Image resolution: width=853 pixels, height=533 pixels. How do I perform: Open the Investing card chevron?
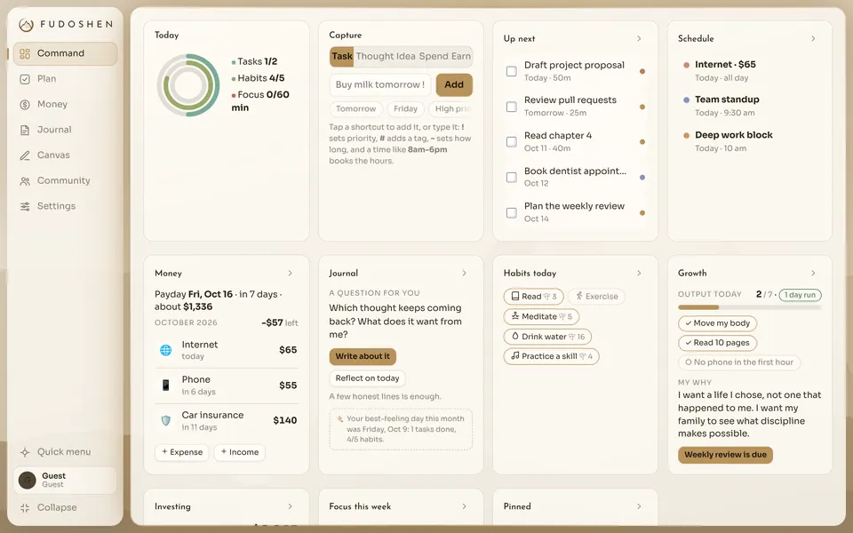pyautogui.click(x=290, y=506)
